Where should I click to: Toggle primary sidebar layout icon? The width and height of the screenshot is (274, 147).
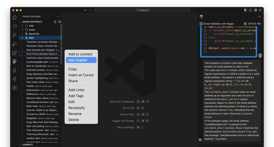(x=246, y=10)
